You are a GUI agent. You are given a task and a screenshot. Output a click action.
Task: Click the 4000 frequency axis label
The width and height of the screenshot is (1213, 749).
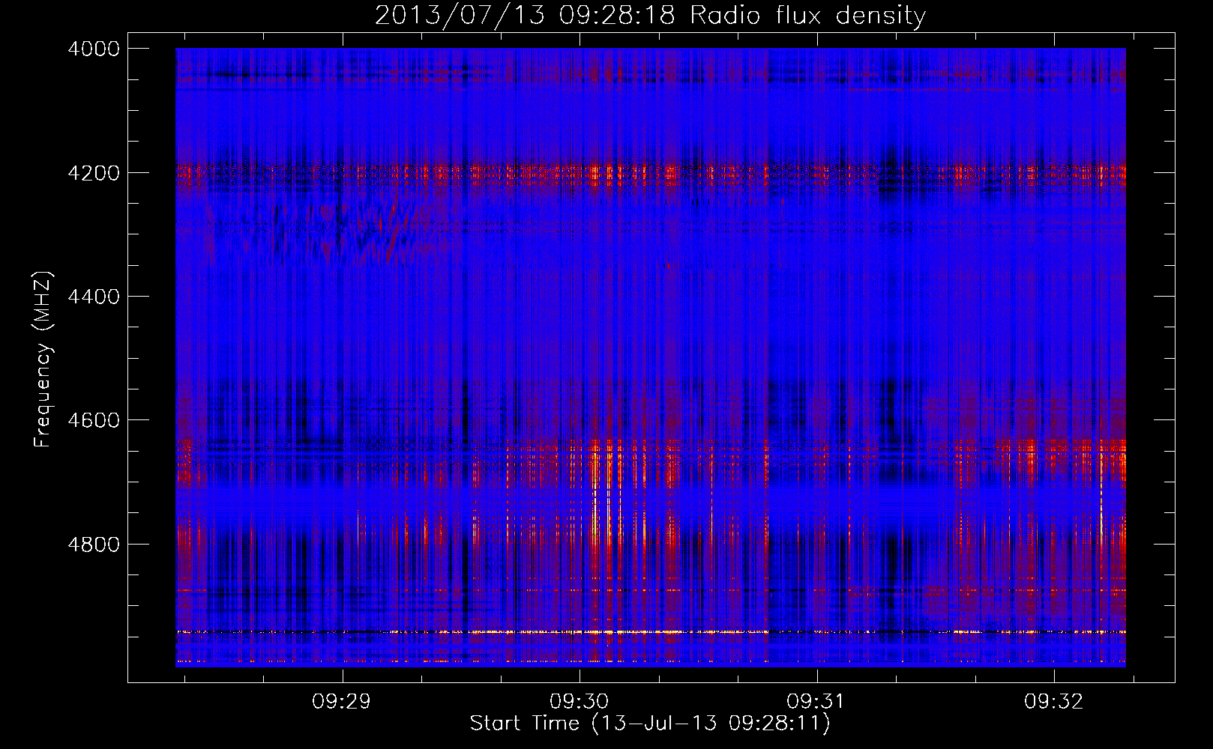[x=94, y=49]
